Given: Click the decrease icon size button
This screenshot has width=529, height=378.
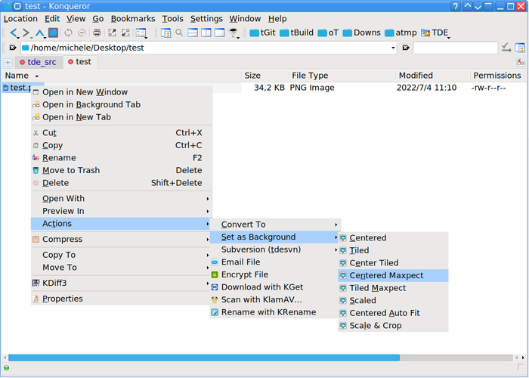Looking at the screenshot, I should (125, 33).
